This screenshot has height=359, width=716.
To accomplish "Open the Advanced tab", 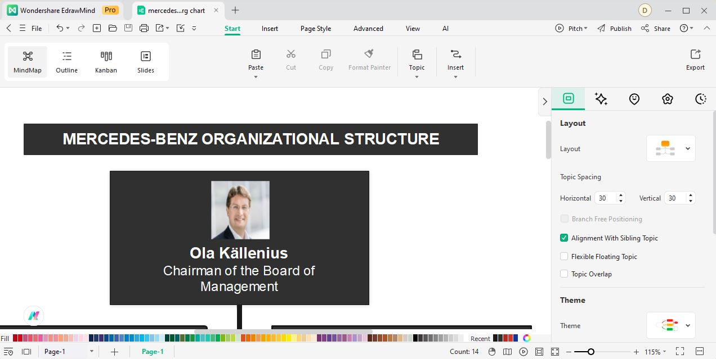I will click(x=368, y=29).
